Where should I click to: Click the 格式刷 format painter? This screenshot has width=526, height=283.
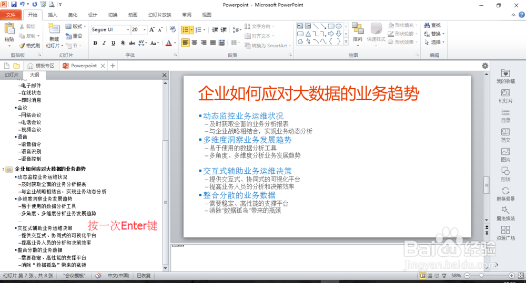click(29, 46)
